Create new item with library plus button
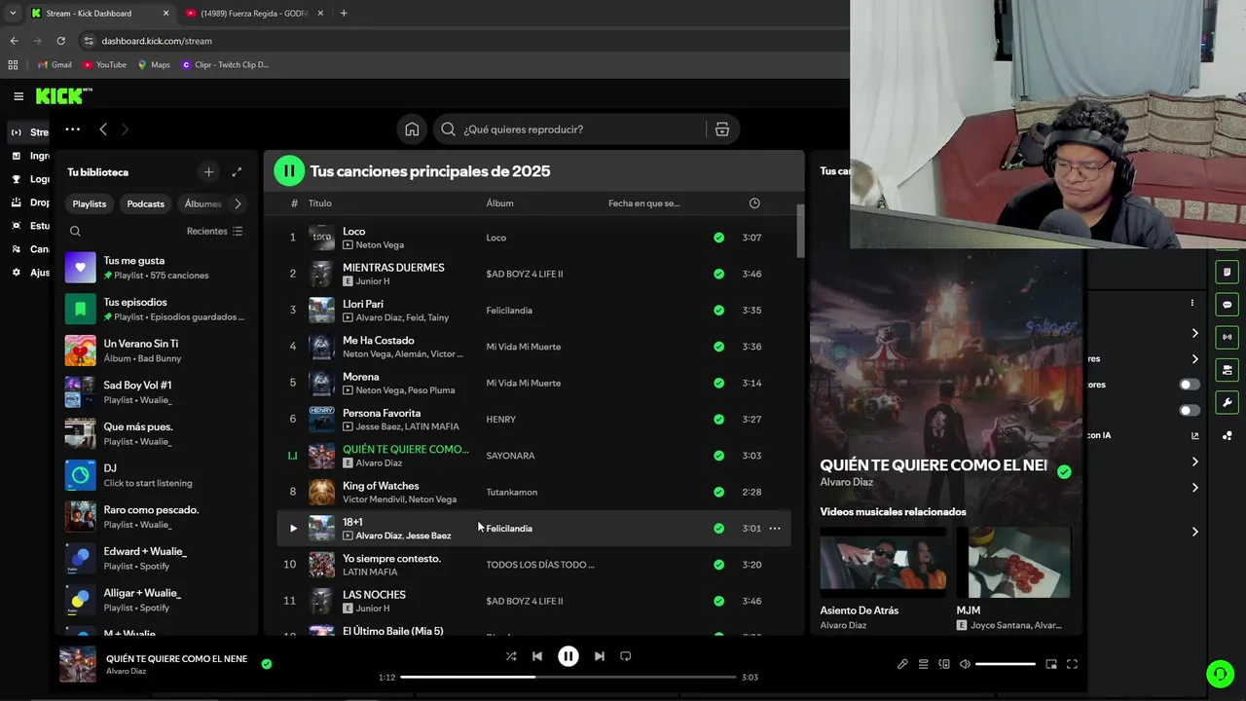This screenshot has height=701, width=1246. tap(208, 172)
